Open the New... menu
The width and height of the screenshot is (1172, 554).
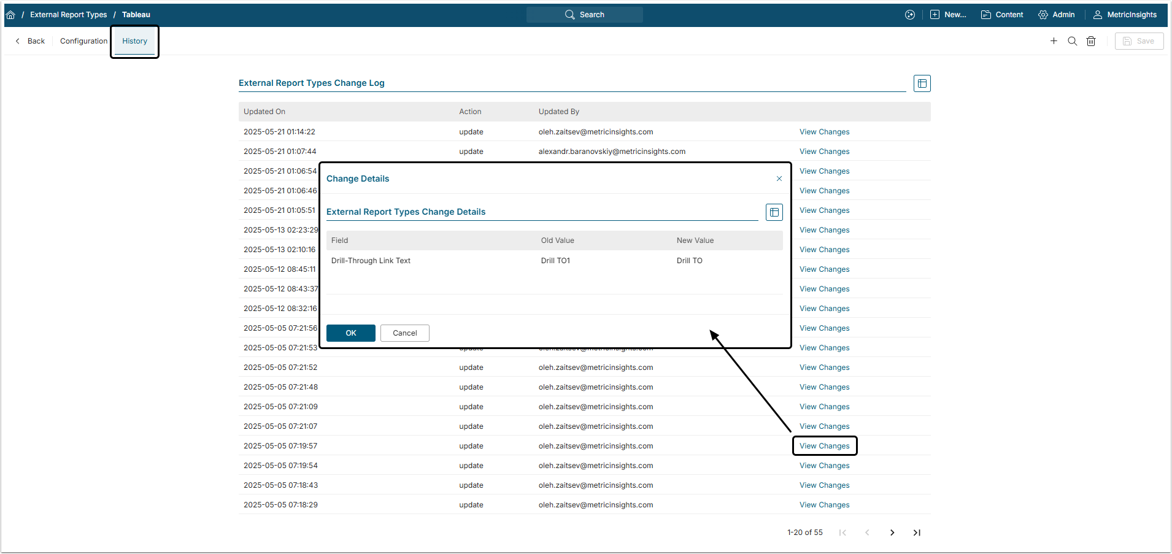pyautogui.click(x=948, y=15)
